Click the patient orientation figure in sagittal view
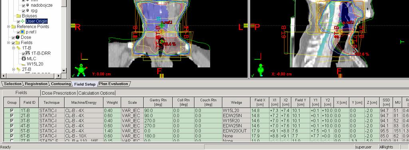The width and height of the screenshot is (409, 150). (260, 70)
